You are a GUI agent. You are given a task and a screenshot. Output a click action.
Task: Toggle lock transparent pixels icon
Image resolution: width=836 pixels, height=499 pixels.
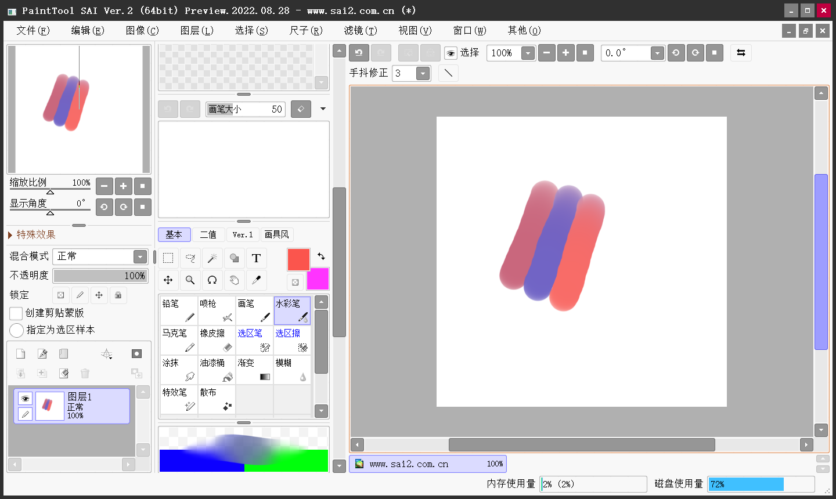coord(61,295)
